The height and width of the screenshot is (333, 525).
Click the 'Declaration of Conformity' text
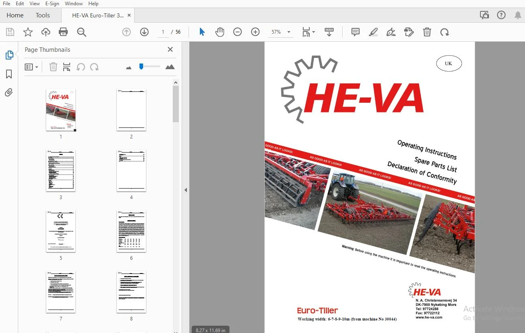tap(422, 173)
